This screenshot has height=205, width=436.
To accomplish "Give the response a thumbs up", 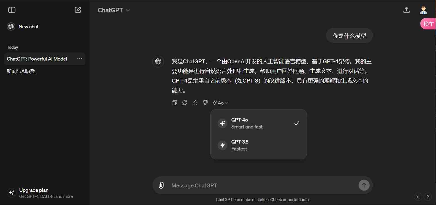I will pos(195,103).
